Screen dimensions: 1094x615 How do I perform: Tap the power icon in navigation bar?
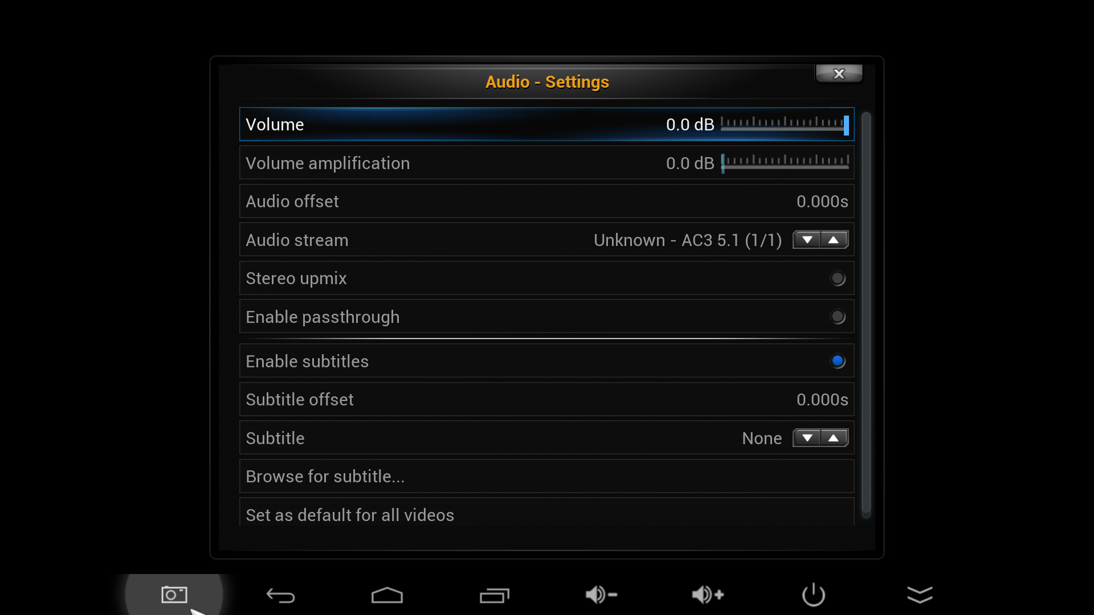point(814,594)
